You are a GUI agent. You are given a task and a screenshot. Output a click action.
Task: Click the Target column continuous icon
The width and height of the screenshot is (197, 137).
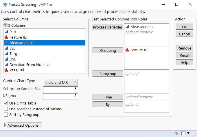pos(6,54)
